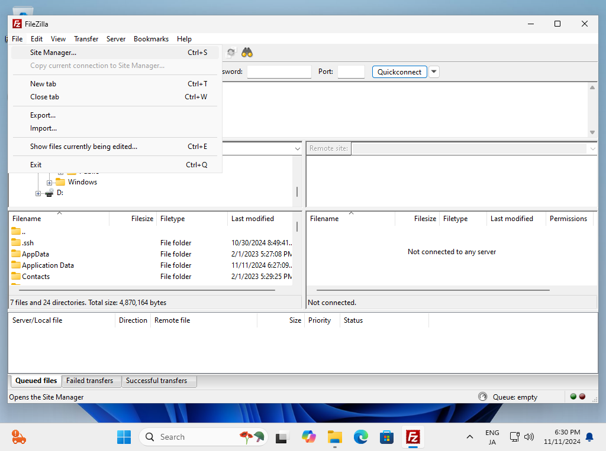Image resolution: width=606 pixels, height=451 pixels.
Task: Choose Export... from File menu
Action: click(115, 115)
